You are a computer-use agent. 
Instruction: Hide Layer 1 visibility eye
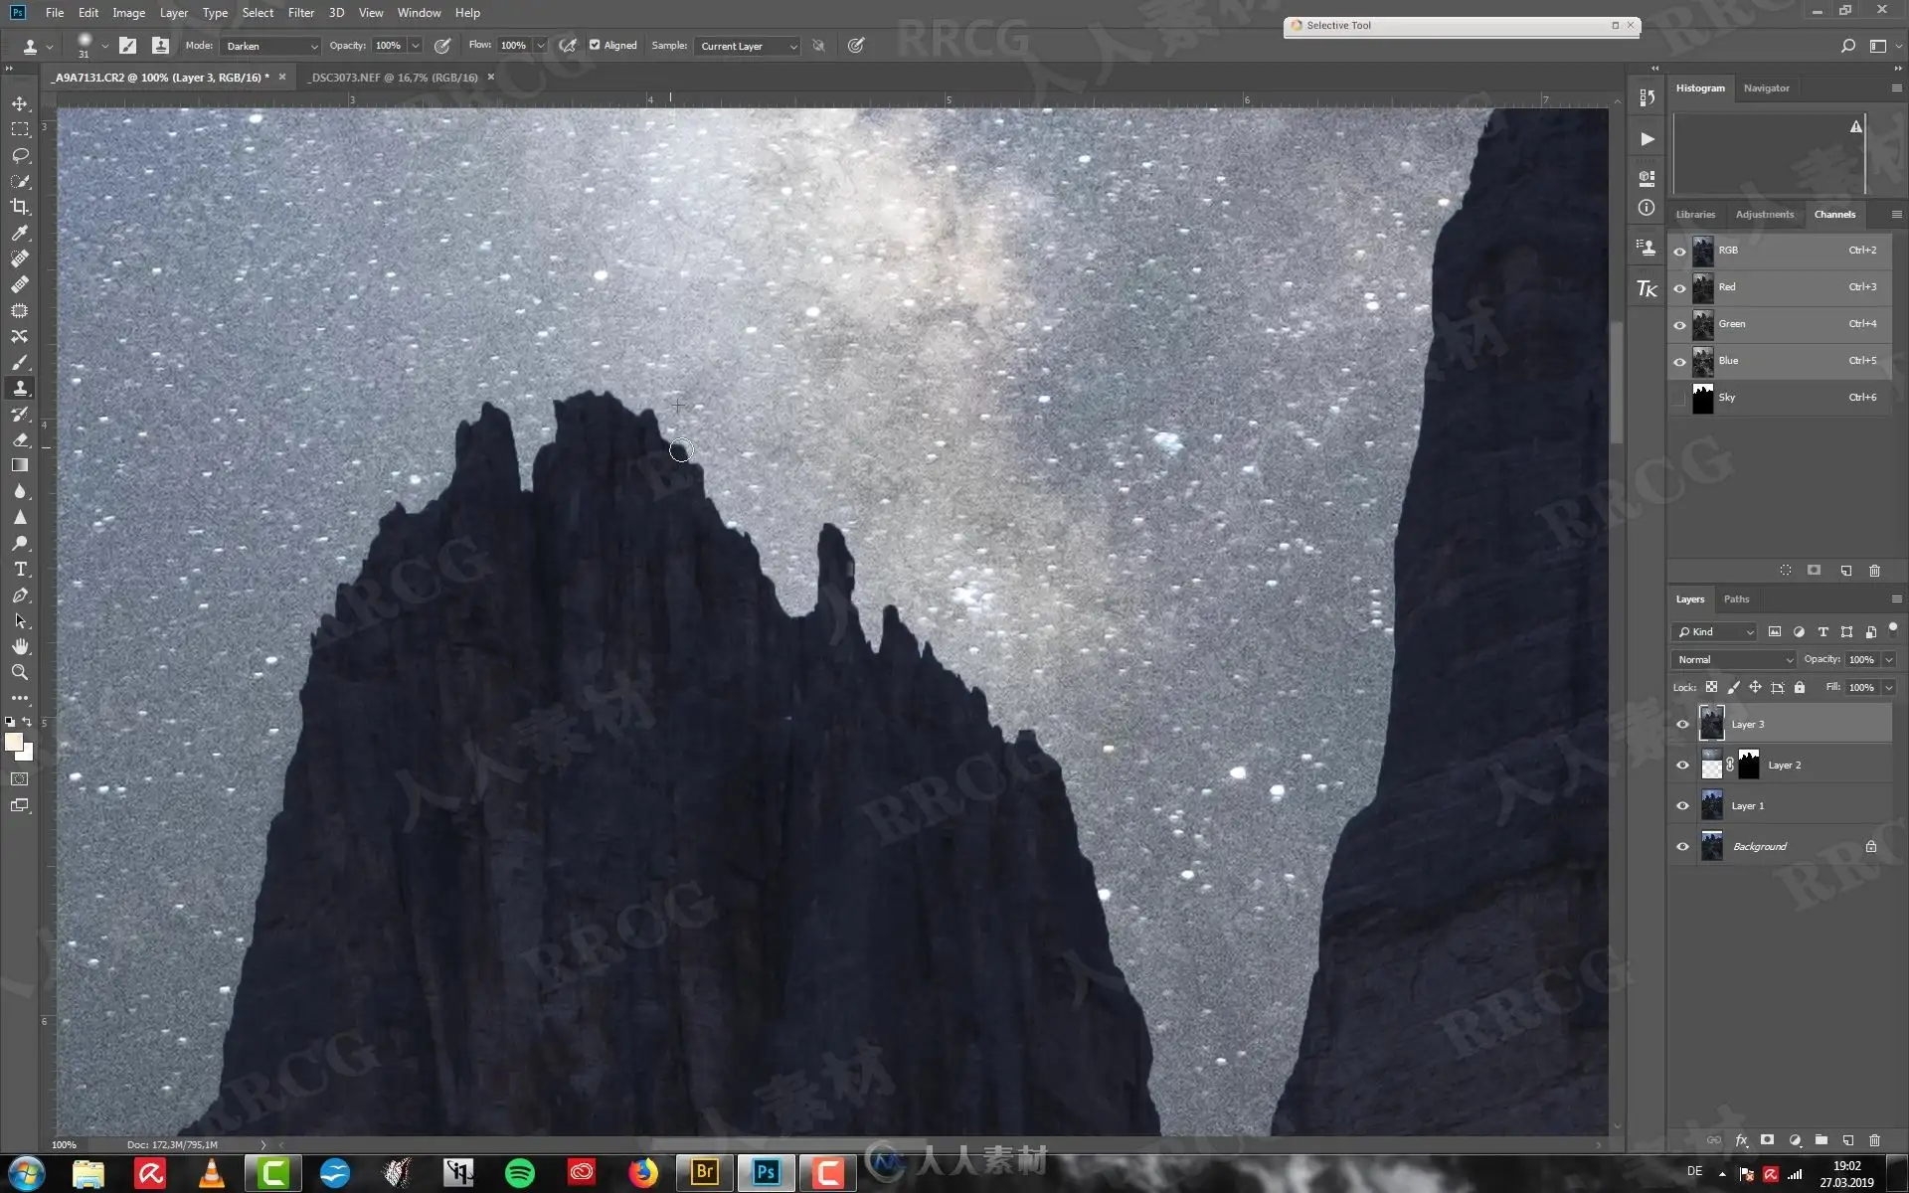tap(1682, 805)
